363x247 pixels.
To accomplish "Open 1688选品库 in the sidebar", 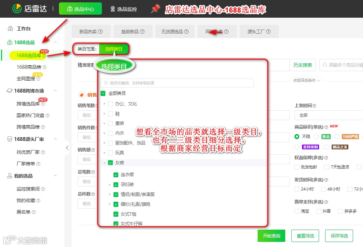I will click(29, 55).
